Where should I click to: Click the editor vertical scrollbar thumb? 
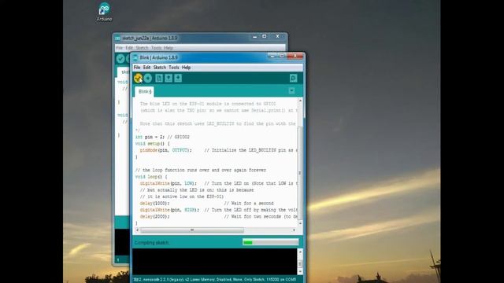(300, 173)
